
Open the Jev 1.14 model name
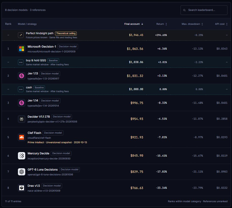click(x=33, y=100)
